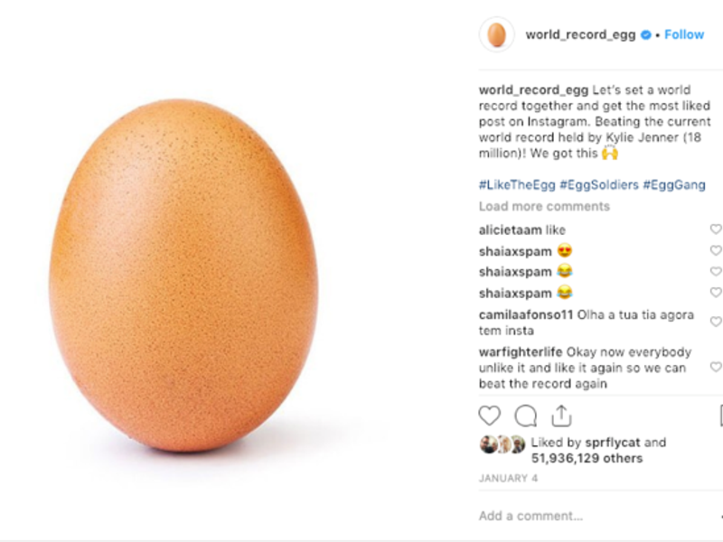Click the verified badge next to world_record_egg
This screenshot has width=723, height=542.
point(647,35)
